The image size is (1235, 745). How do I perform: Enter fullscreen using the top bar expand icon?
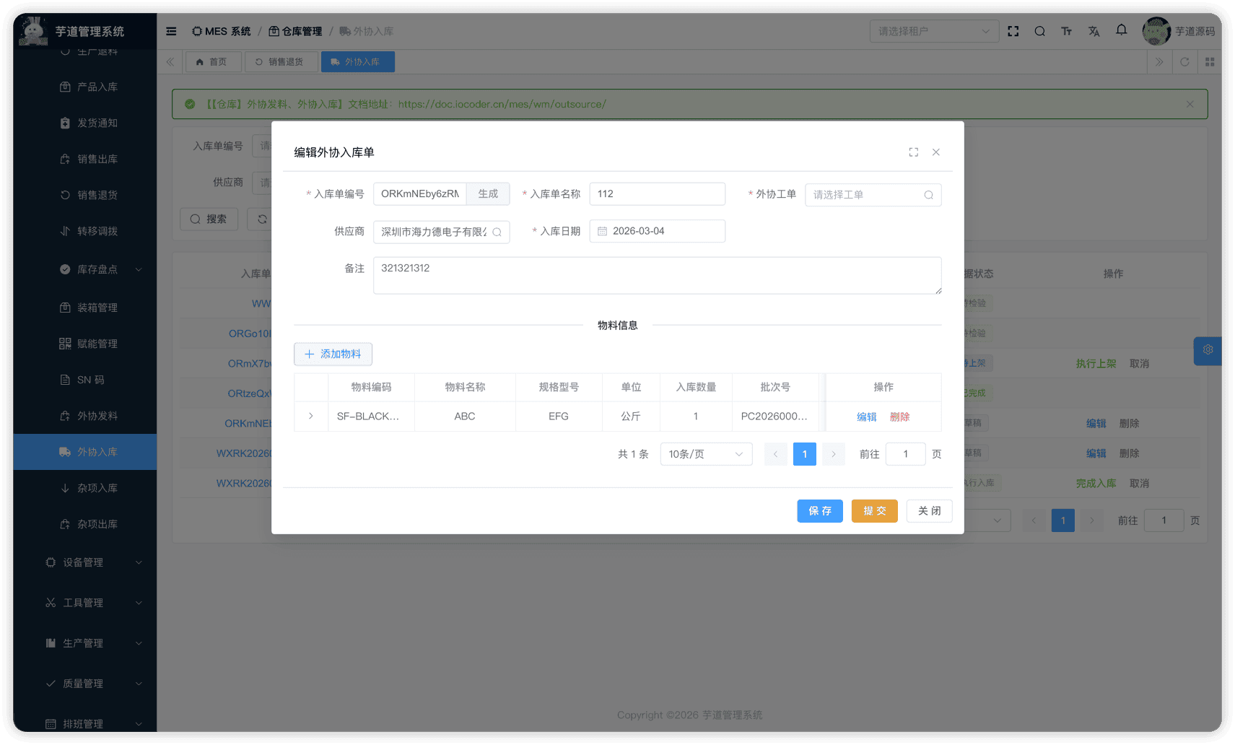coord(1013,31)
